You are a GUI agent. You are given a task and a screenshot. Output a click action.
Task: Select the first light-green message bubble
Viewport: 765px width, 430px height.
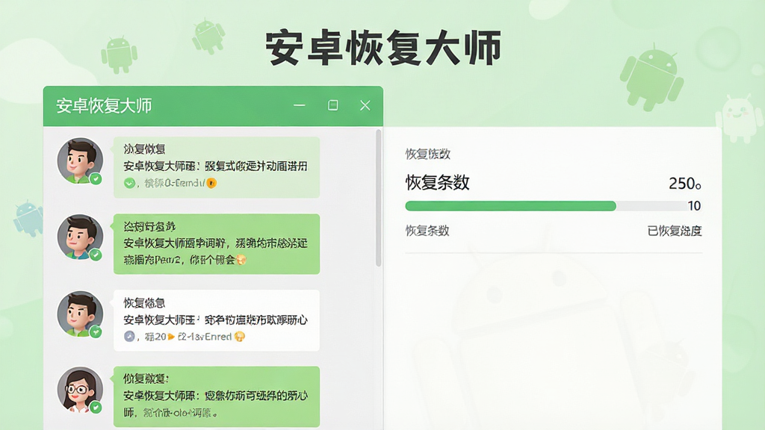click(217, 167)
